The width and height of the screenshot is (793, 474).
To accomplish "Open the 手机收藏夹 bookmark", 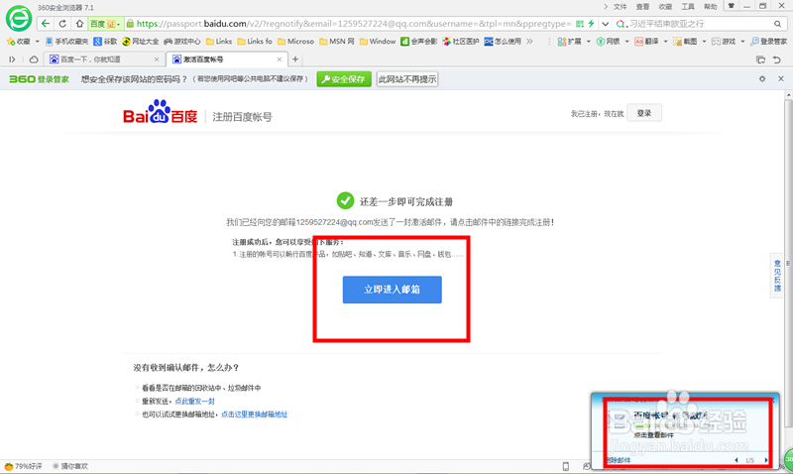I will [66, 42].
